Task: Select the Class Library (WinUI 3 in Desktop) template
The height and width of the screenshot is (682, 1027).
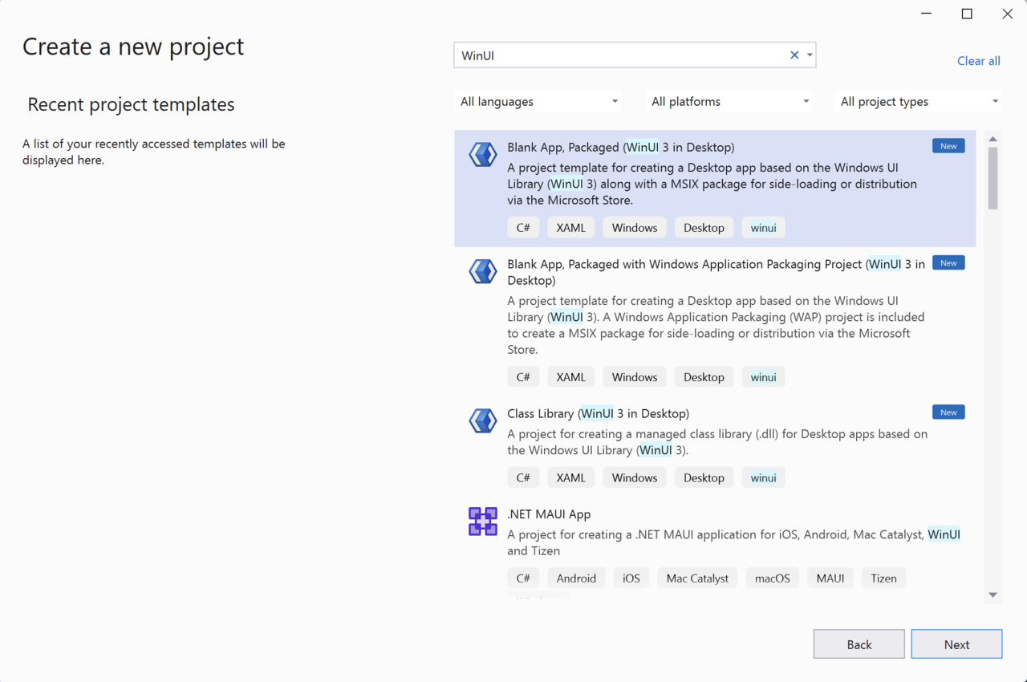Action: coord(598,414)
